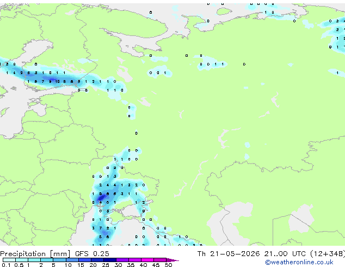Click the 5–10 mm legend color swatch
Viewport: 345px width, 267px height.
coord(59,260)
